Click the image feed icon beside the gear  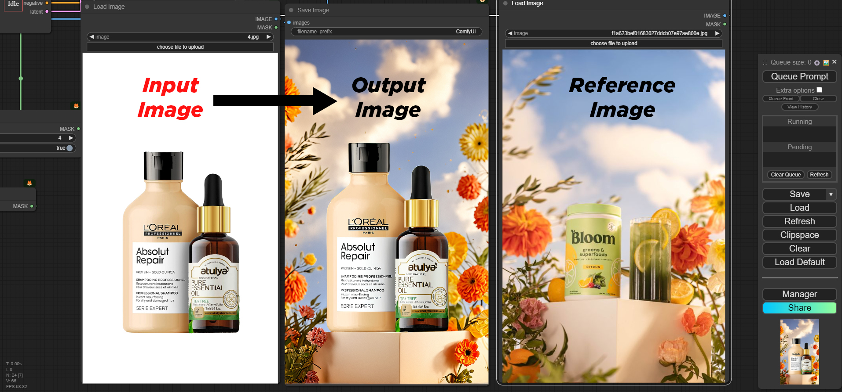click(826, 63)
